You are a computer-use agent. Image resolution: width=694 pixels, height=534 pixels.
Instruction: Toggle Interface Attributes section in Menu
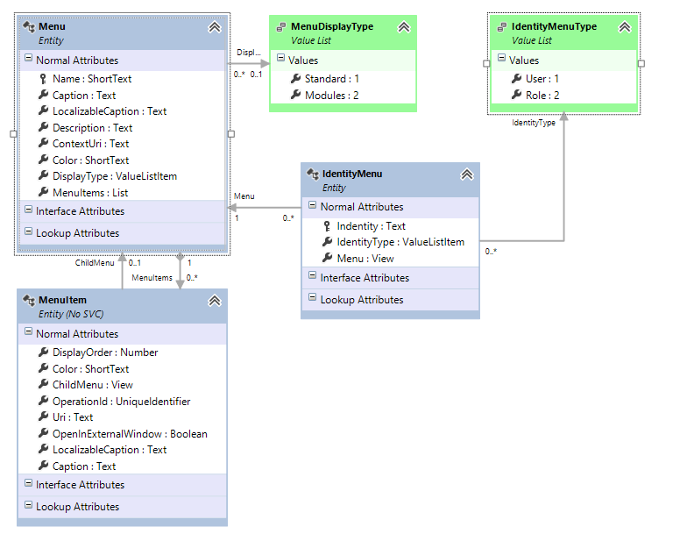coord(28,209)
